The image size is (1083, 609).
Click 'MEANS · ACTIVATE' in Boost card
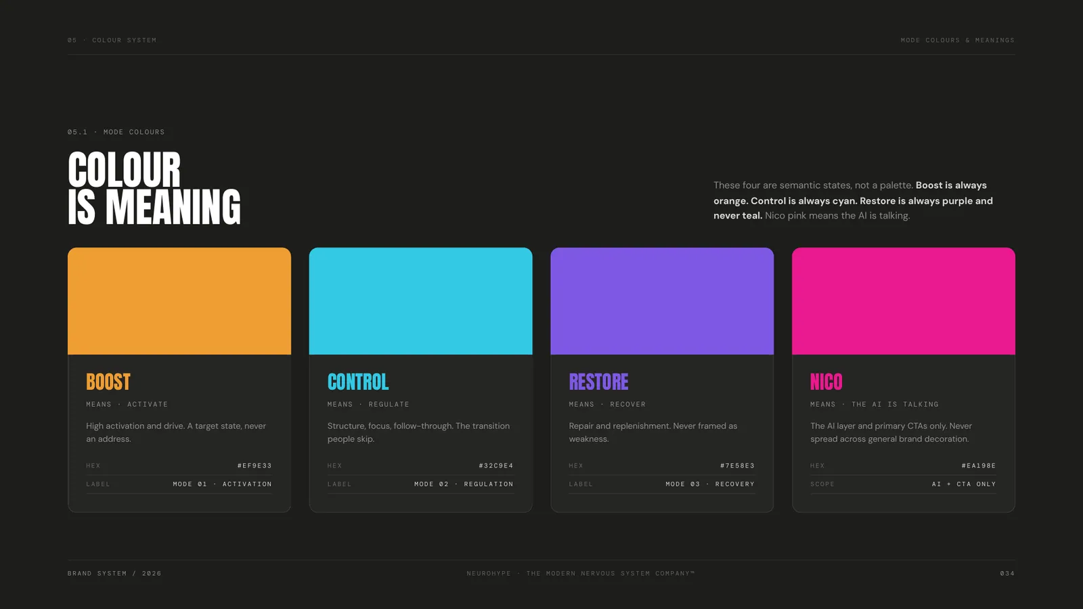tap(127, 404)
